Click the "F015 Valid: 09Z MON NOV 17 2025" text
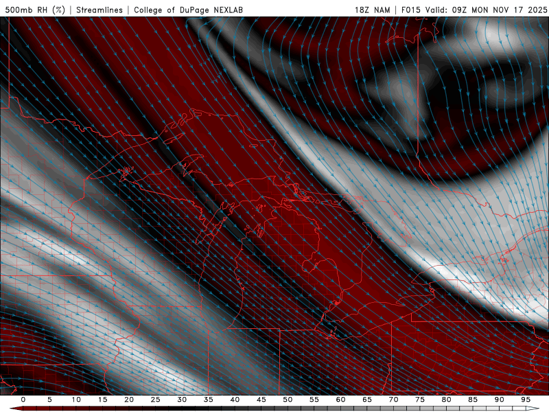This screenshot has width=549, height=412. pos(474,10)
